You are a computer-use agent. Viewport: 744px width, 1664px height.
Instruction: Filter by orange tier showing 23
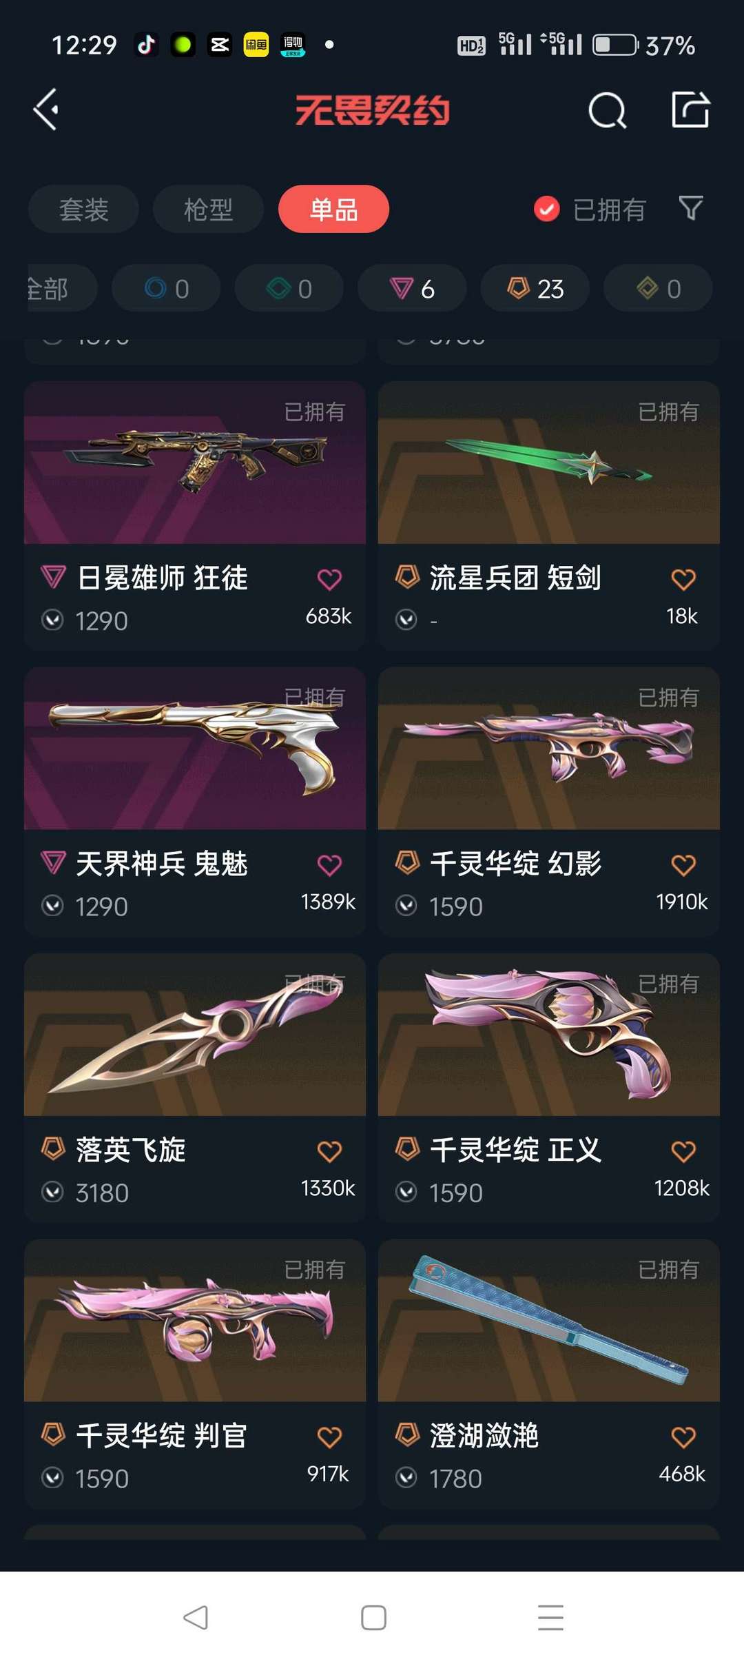(x=535, y=288)
